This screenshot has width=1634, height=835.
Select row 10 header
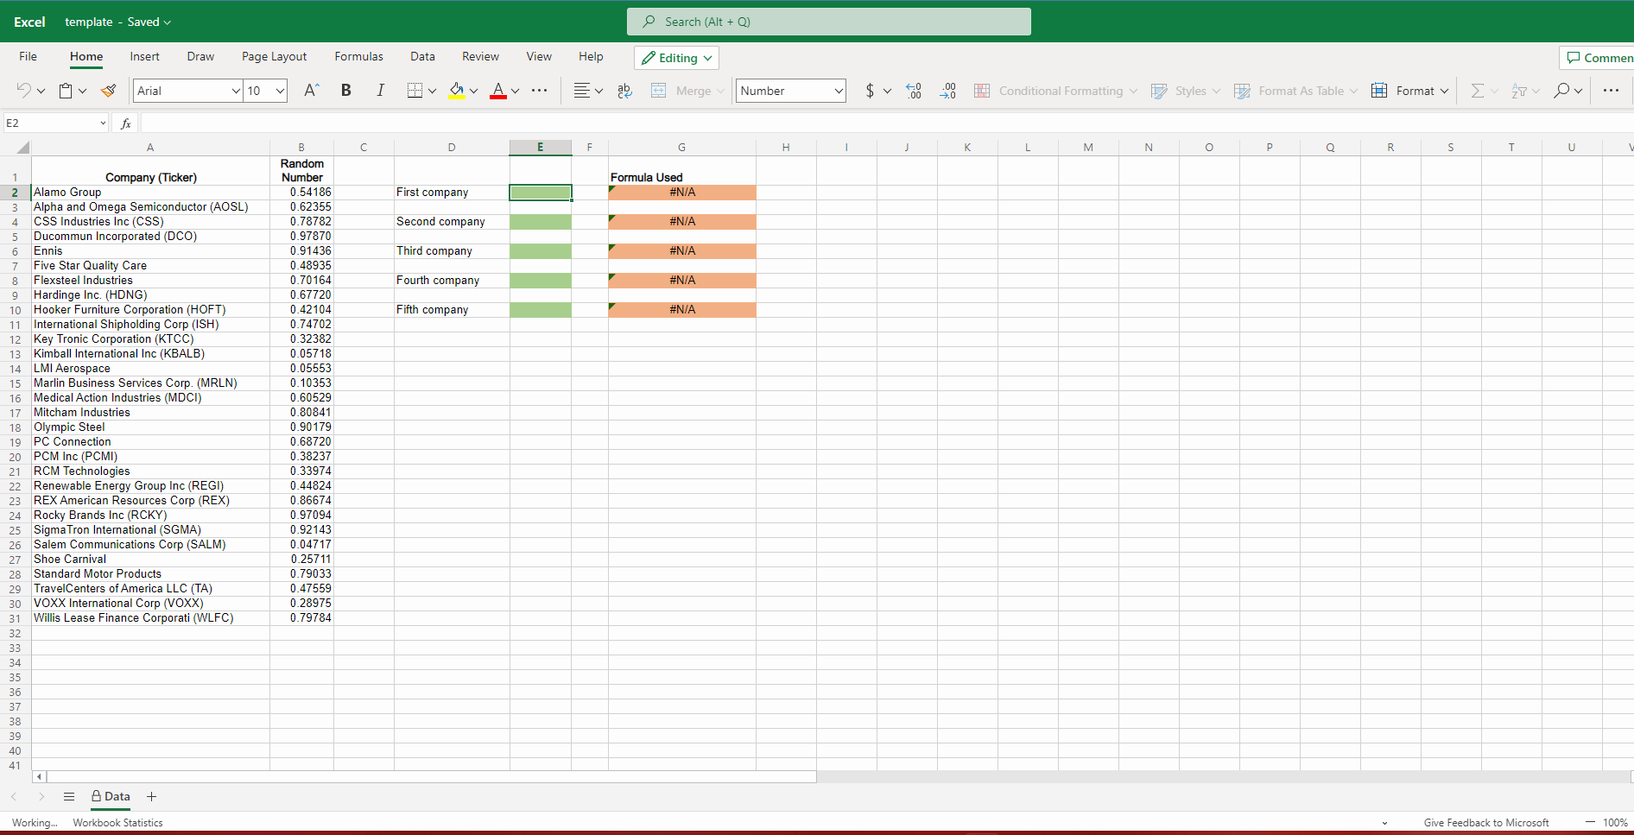(16, 310)
